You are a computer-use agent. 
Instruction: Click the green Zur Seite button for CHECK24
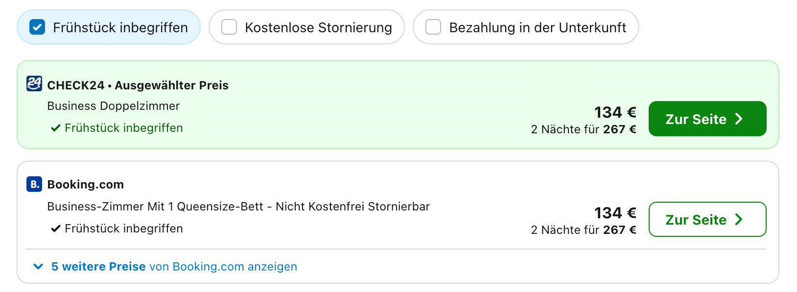[x=707, y=119]
